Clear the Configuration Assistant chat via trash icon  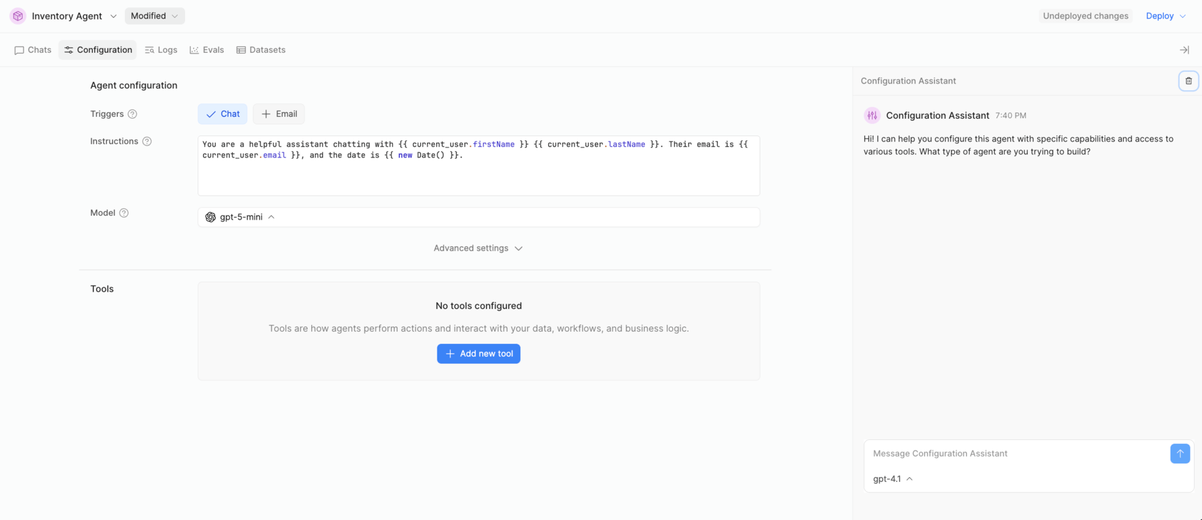pyautogui.click(x=1189, y=81)
